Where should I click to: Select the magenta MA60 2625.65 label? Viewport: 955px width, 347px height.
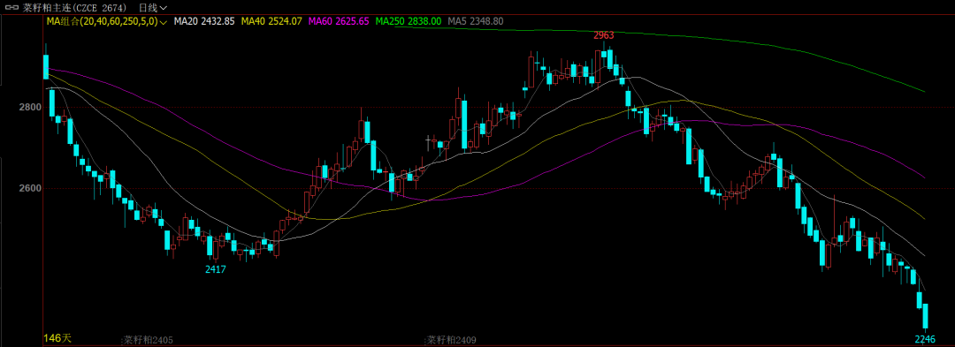pyautogui.click(x=340, y=21)
